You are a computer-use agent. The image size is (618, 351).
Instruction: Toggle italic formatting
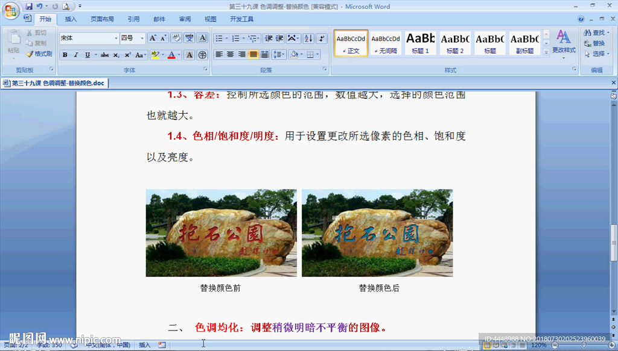coord(76,55)
